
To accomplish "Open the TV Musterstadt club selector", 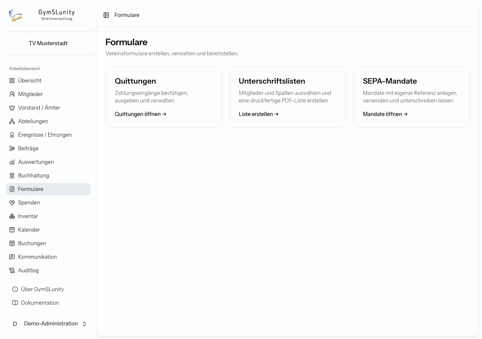I will [x=48, y=43].
